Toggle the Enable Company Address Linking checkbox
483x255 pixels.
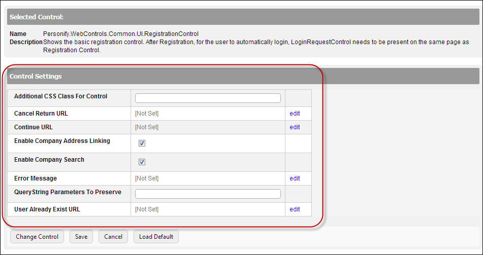pyautogui.click(x=142, y=143)
